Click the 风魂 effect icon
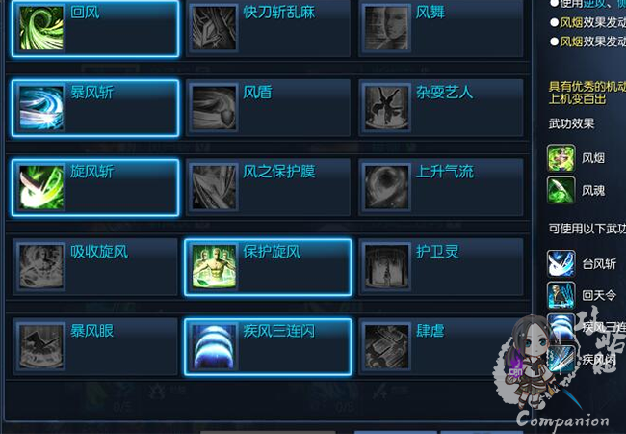This screenshot has width=626, height=434. pos(561,190)
